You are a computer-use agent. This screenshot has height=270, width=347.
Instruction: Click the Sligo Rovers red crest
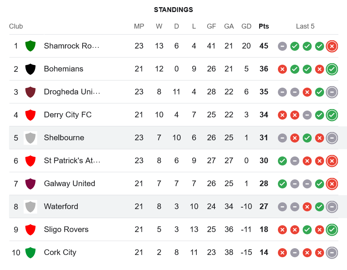coord(30,229)
